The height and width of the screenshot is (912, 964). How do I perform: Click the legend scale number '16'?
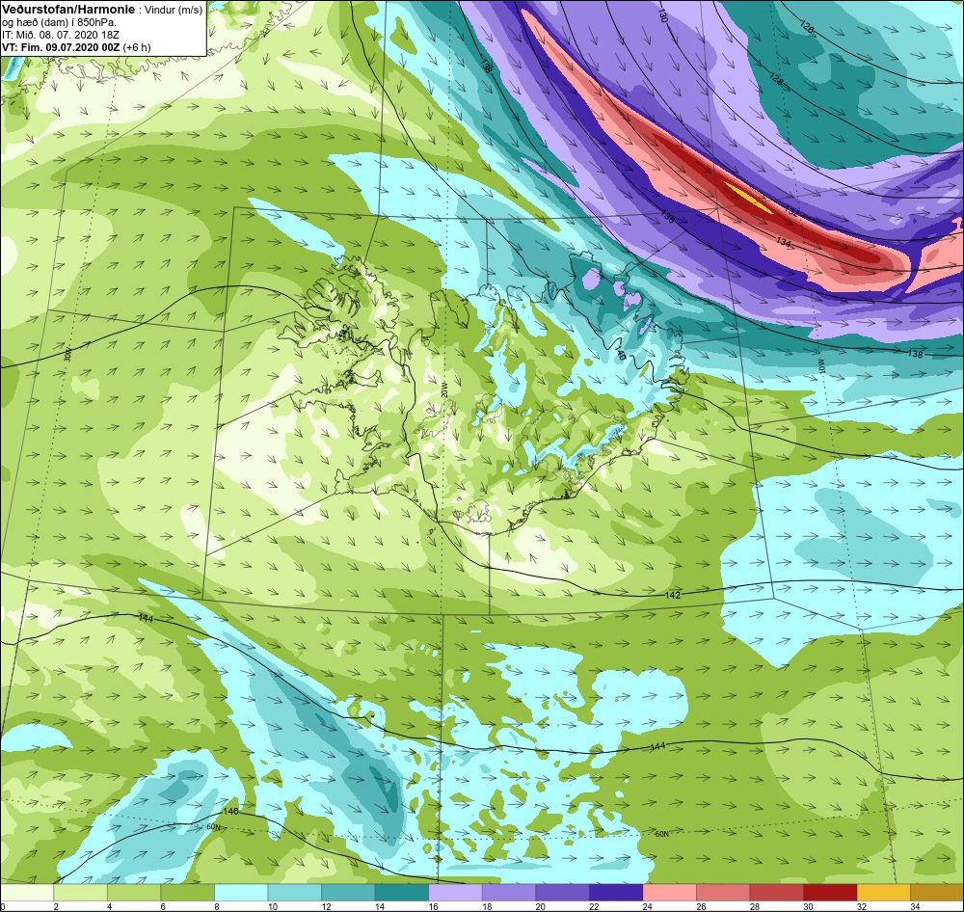click(433, 906)
